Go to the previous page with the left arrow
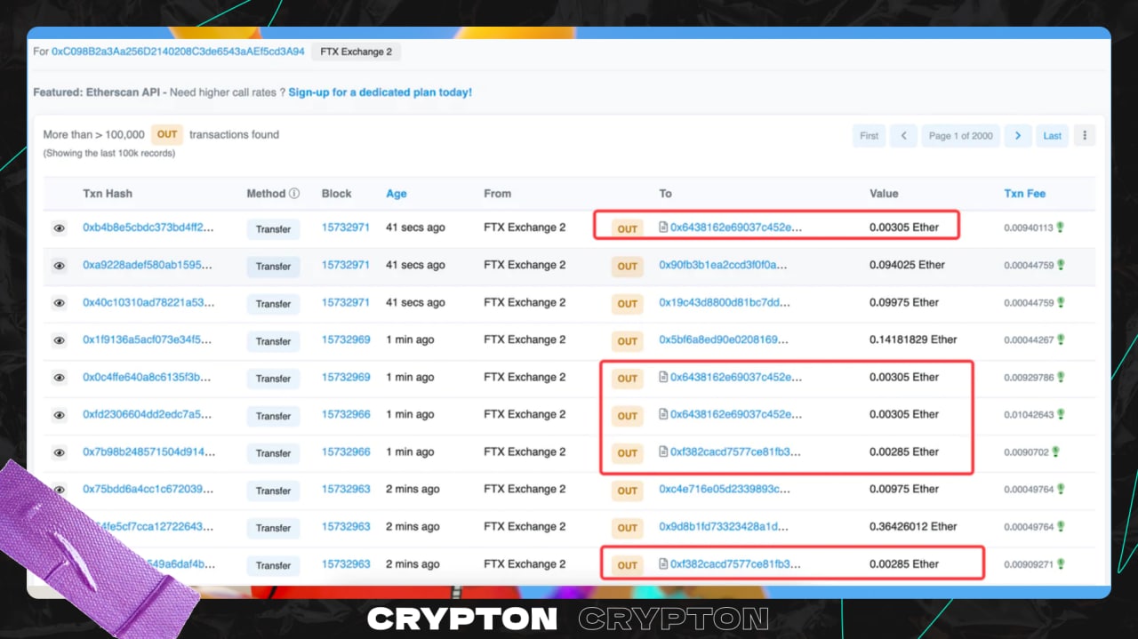The width and height of the screenshot is (1138, 639). (903, 136)
